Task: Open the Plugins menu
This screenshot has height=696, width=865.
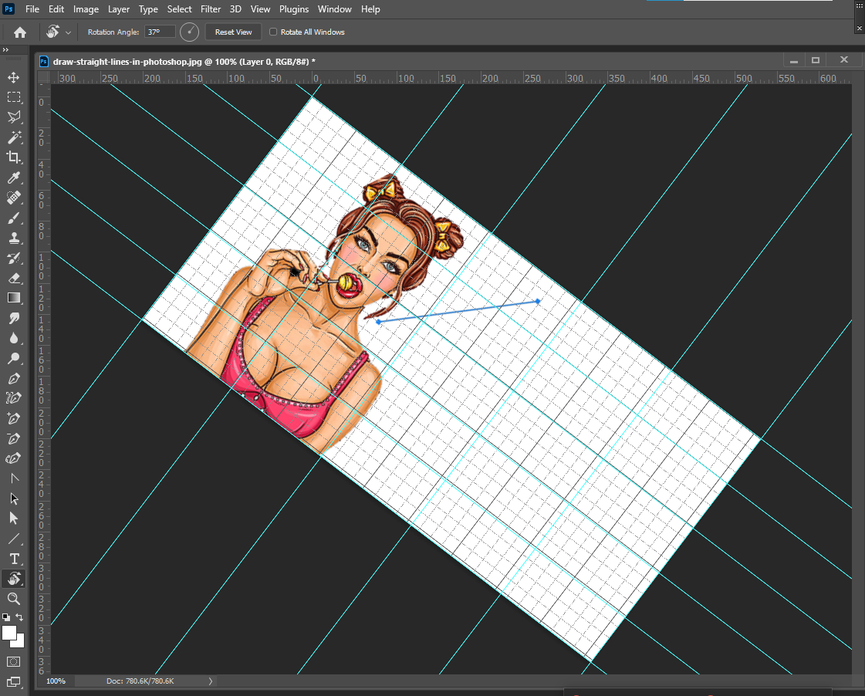Action: pos(293,9)
